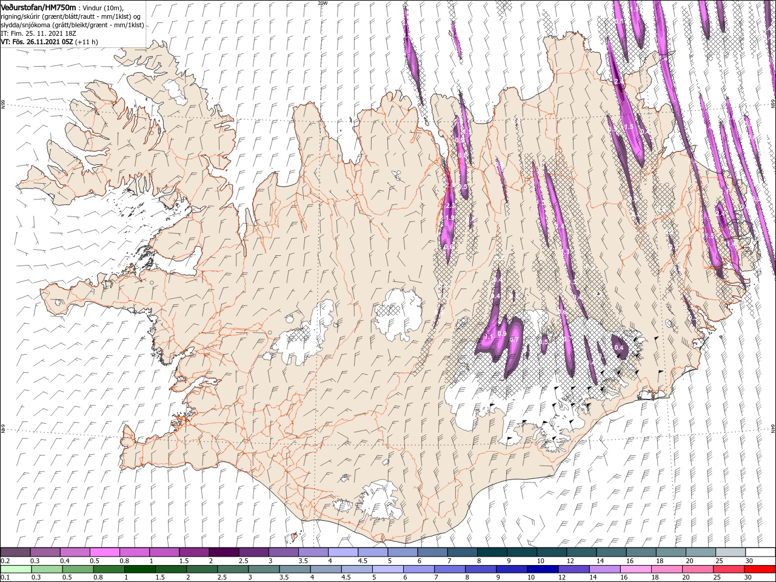Click the '30' value in the upper legend scale
Image resolution: width=776 pixels, height=582 pixels.
(749, 561)
